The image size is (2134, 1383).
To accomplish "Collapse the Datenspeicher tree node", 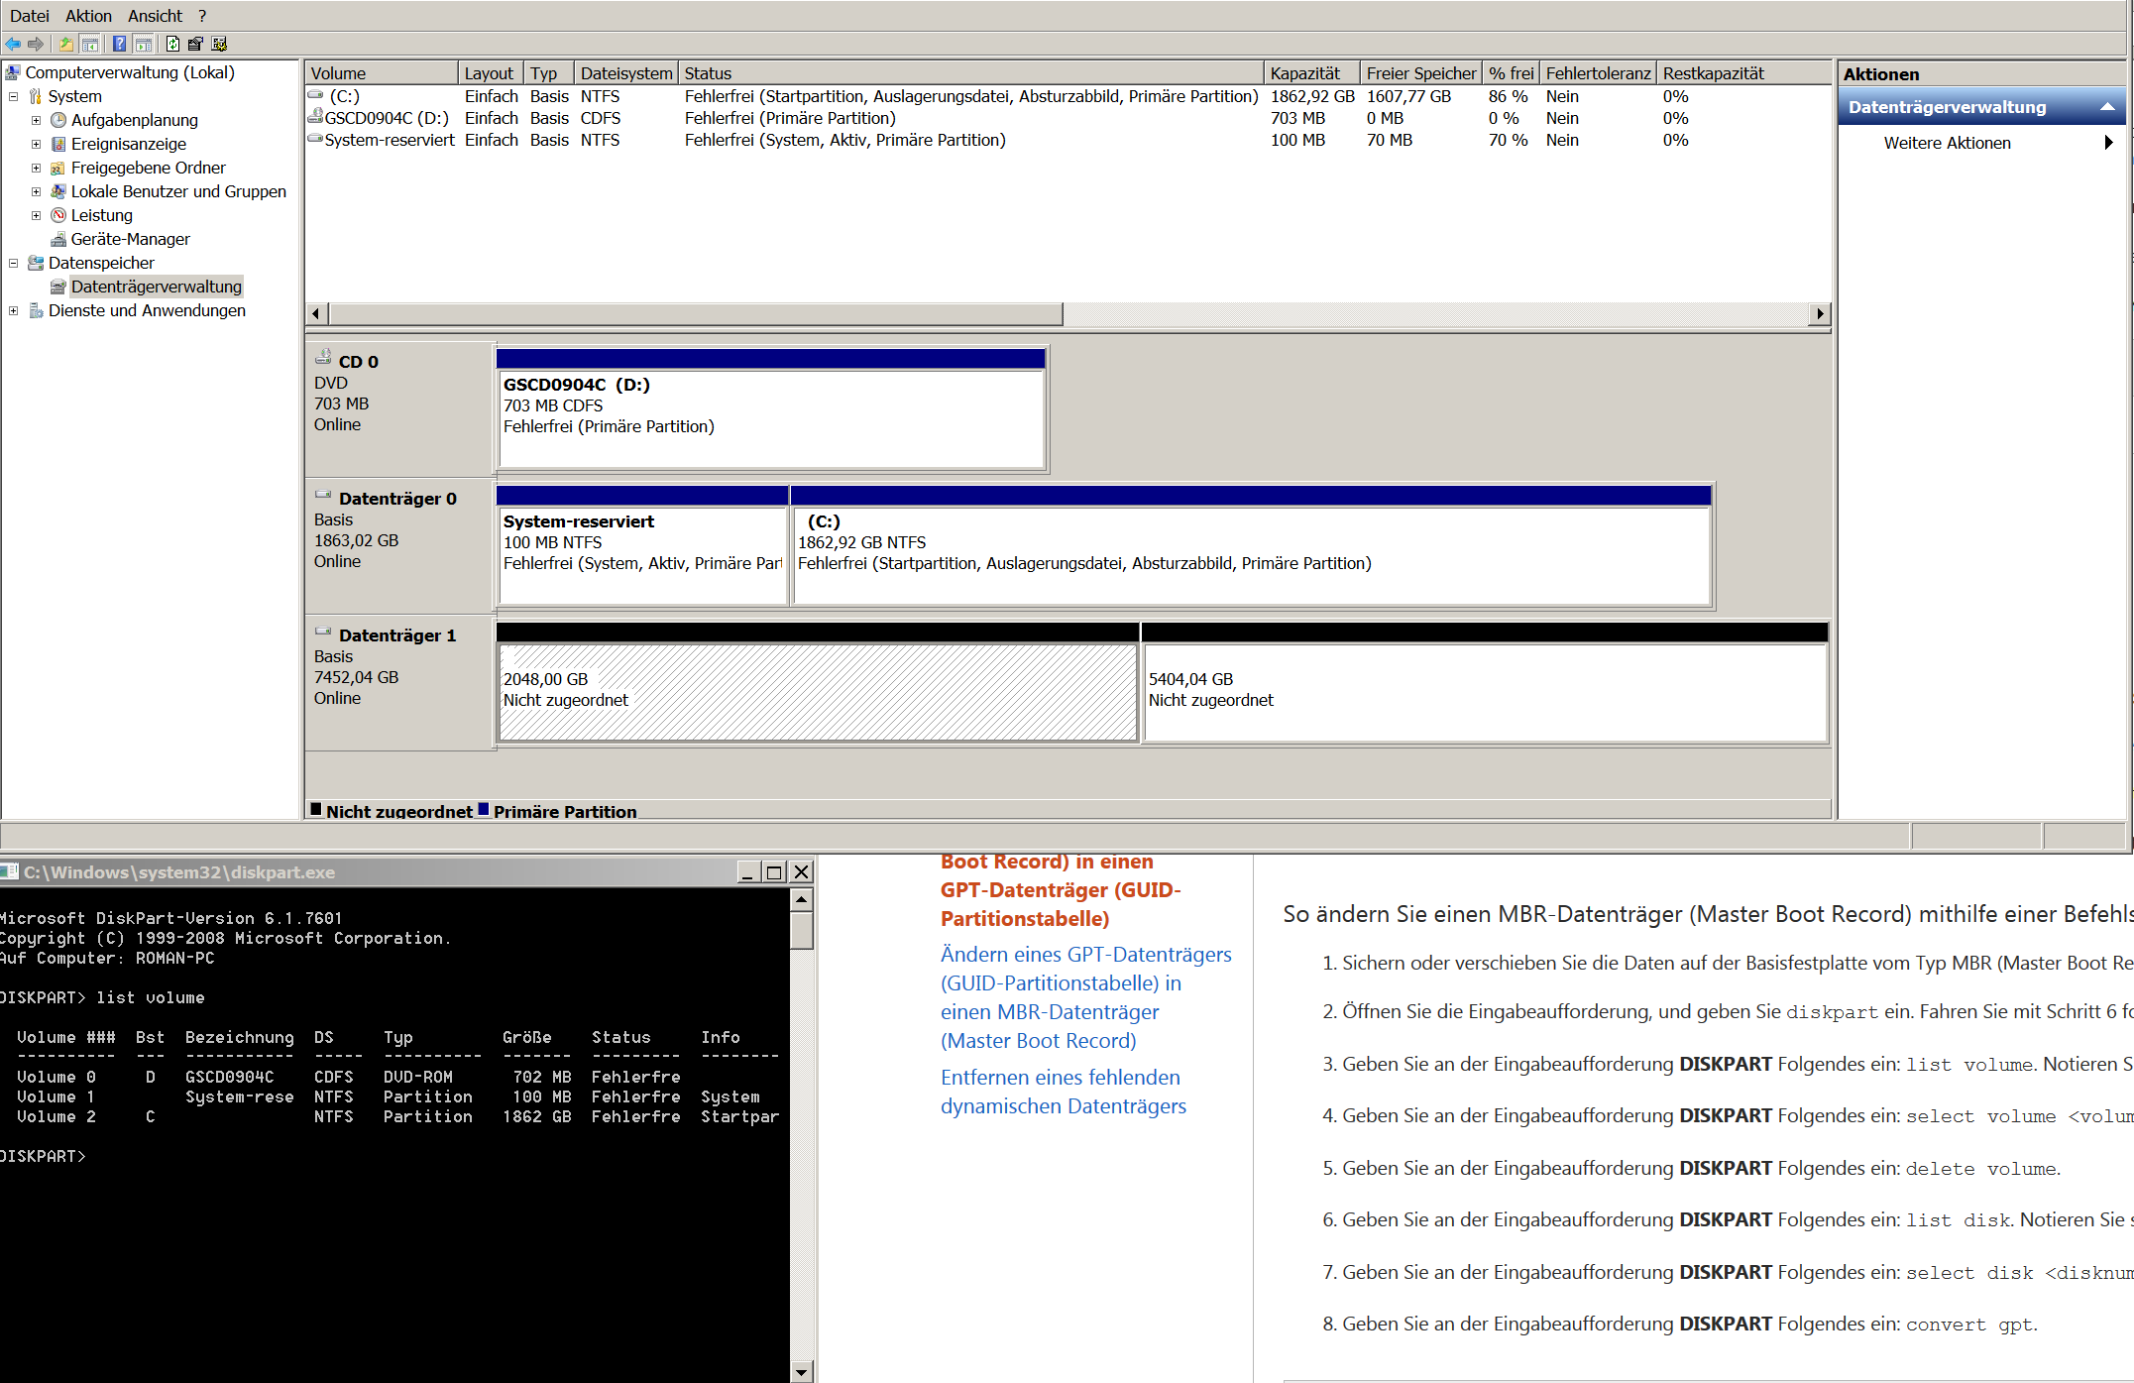I will pos(14,263).
